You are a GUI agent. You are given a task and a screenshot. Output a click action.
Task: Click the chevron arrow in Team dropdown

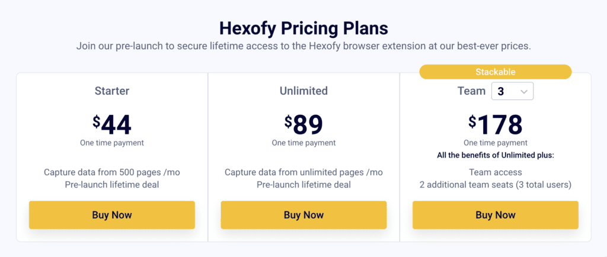[x=524, y=92]
